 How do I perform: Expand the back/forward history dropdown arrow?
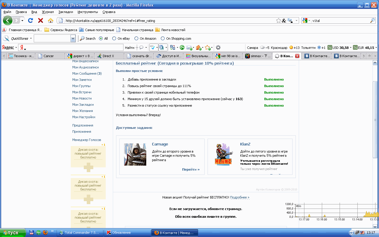pyautogui.click(x=22, y=21)
